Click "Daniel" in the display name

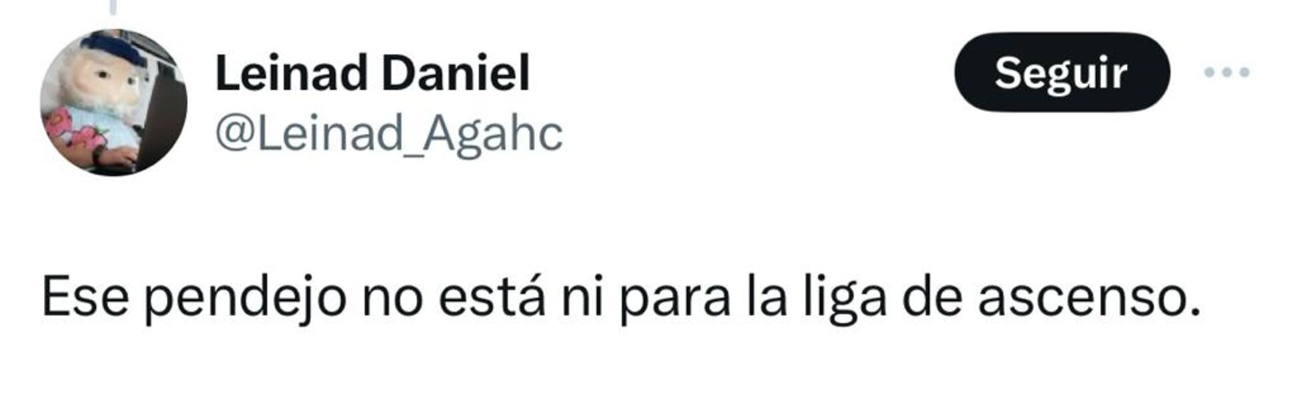(456, 73)
